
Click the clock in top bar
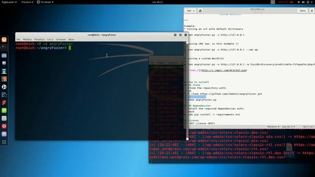point(157,2)
